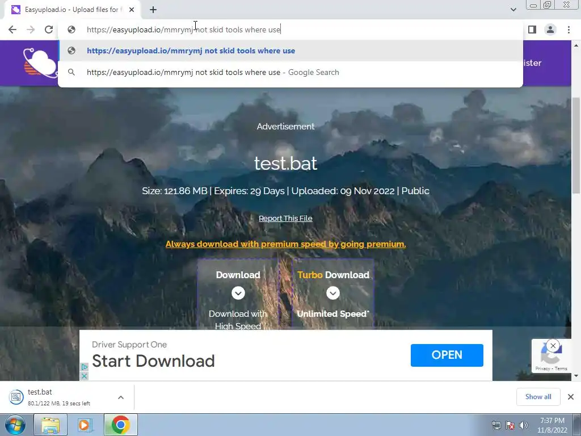This screenshot has height=436, width=581.
Task: Click the Start Download ad headline
Action: (x=153, y=361)
